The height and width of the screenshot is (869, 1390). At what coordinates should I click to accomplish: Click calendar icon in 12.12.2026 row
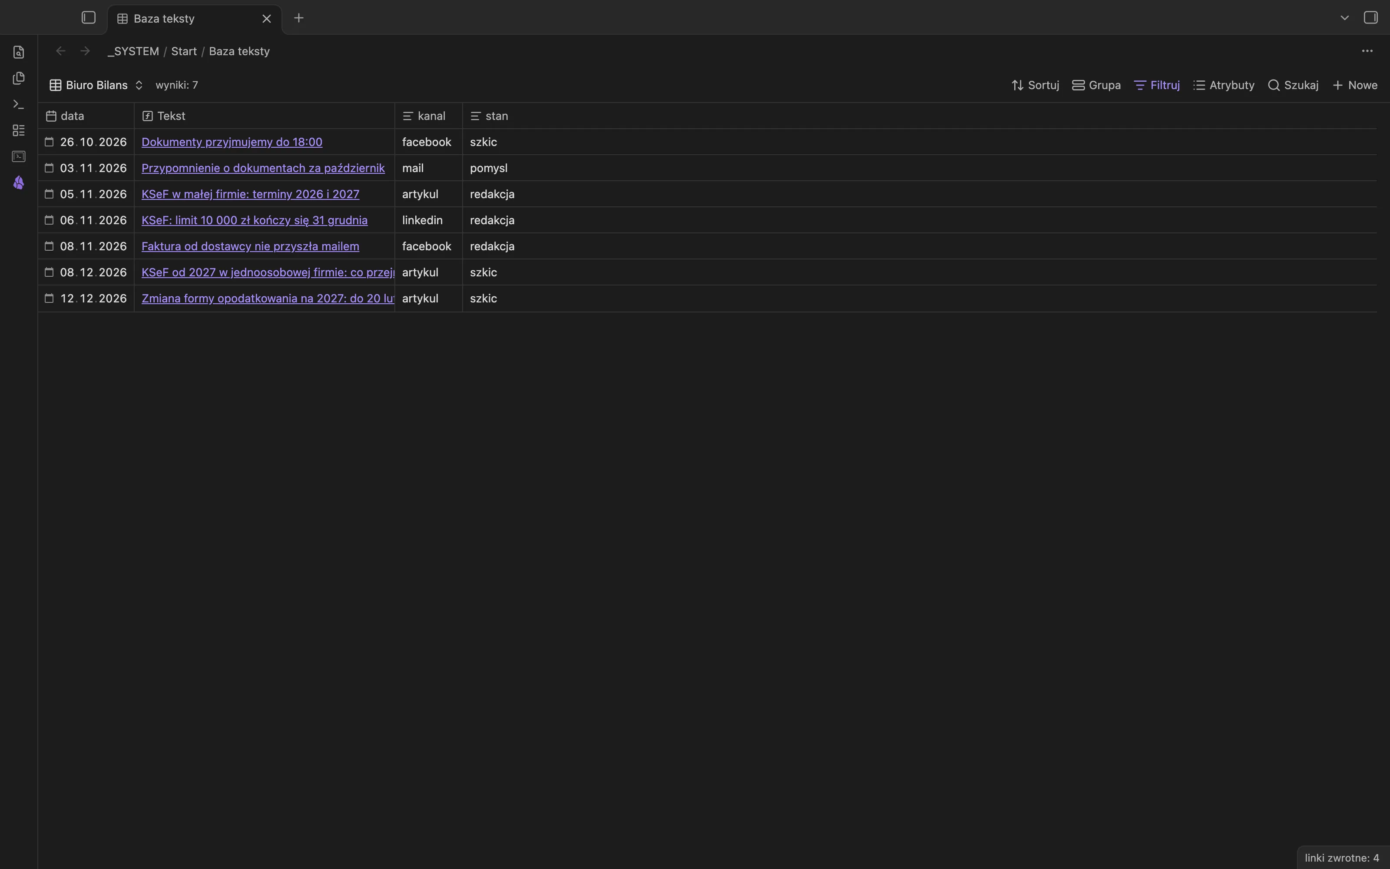pyautogui.click(x=50, y=299)
